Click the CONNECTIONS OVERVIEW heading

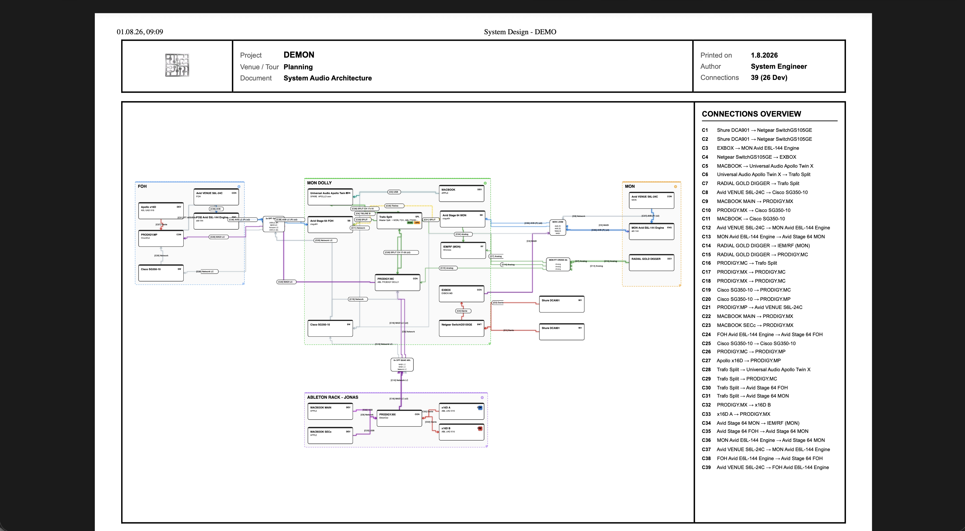point(751,114)
